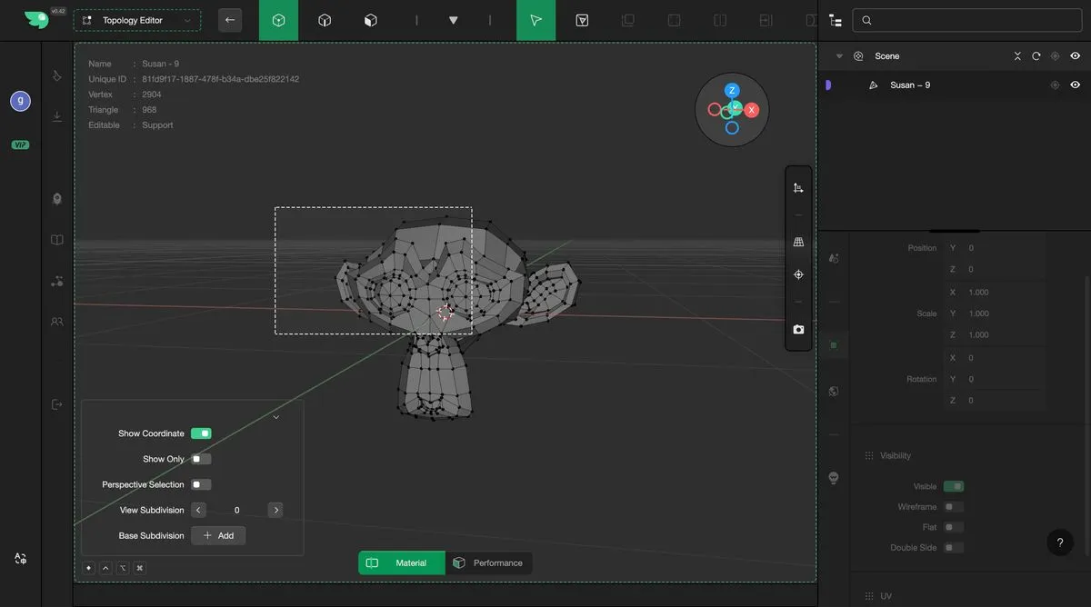
Task: Select the green cube mode icon
Action: tap(278, 20)
